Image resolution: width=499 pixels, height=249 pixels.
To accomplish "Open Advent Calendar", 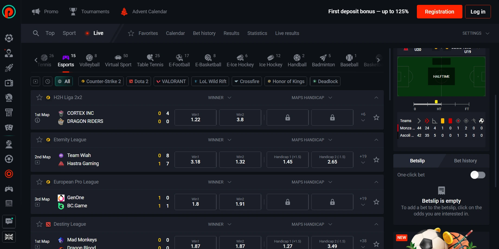I will [x=144, y=12].
